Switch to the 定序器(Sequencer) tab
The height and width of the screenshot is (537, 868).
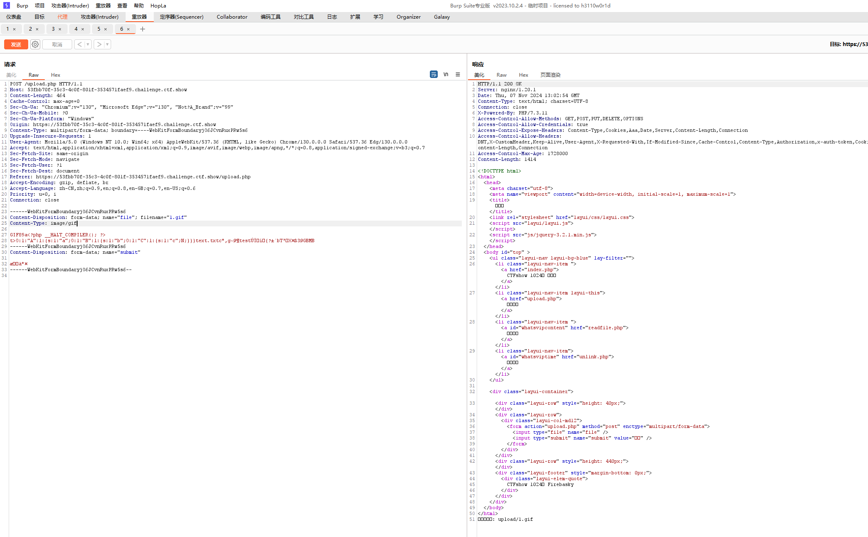pos(182,17)
